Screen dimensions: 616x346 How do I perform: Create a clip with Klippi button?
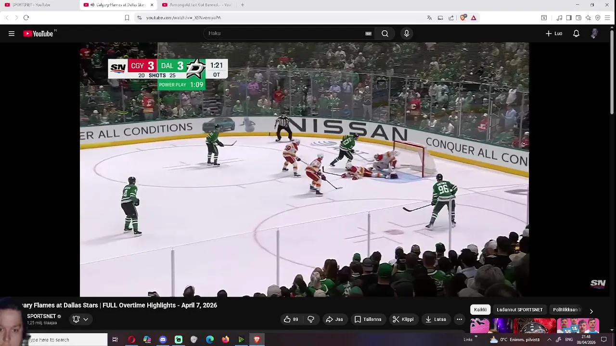[x=403, y=319]
